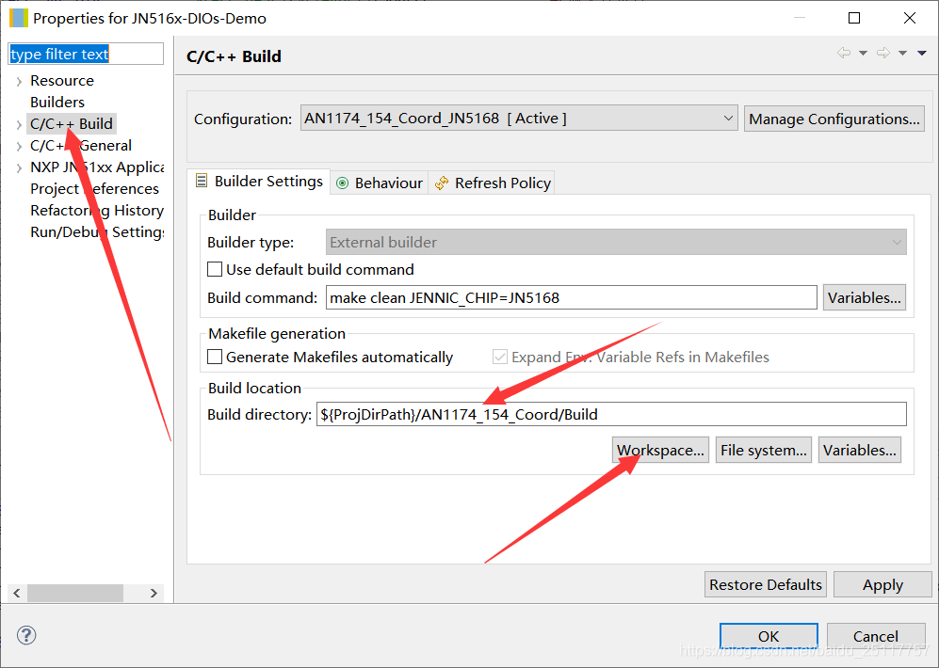
Task: Open the forward history dropdown arrow
Action: [902, 54]
